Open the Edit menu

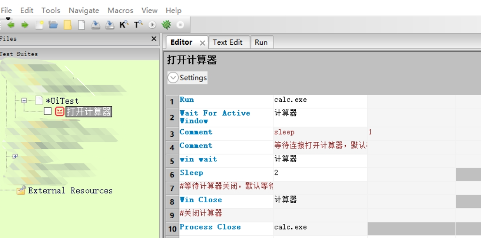(27, 10)
